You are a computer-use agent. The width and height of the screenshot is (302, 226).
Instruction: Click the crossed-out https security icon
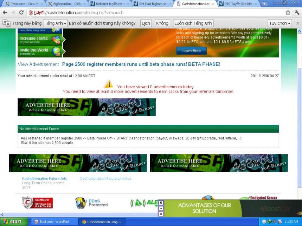(31, 13)
